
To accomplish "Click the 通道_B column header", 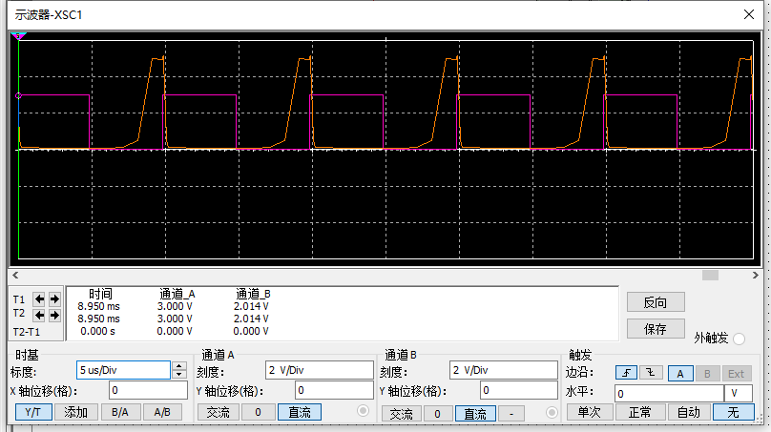I will pos(253,294).
